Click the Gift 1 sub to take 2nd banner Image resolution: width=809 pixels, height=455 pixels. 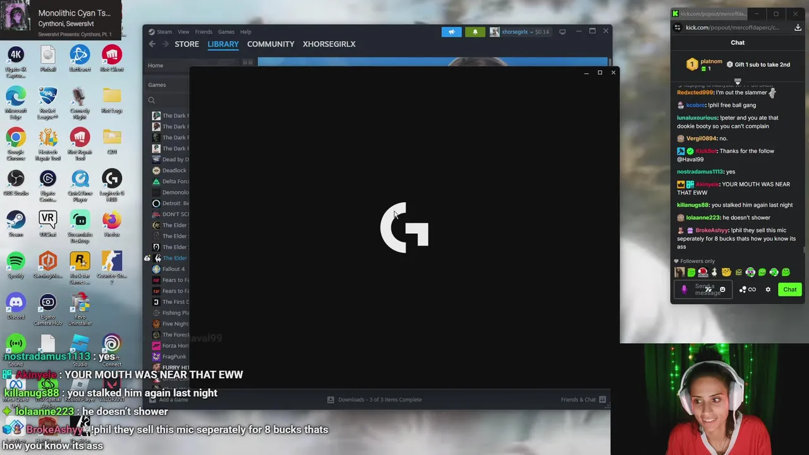coord(757,64)
